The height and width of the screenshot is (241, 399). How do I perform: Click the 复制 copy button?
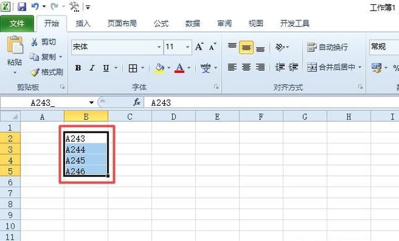pyautogui.click(x=43, y=57)
